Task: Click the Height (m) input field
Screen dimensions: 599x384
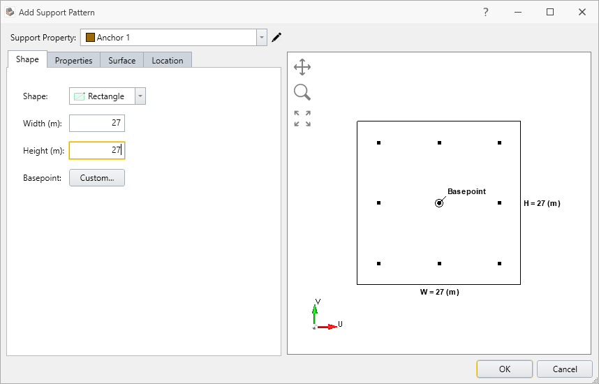Action: pyautogui.click(x=97, y=151)
